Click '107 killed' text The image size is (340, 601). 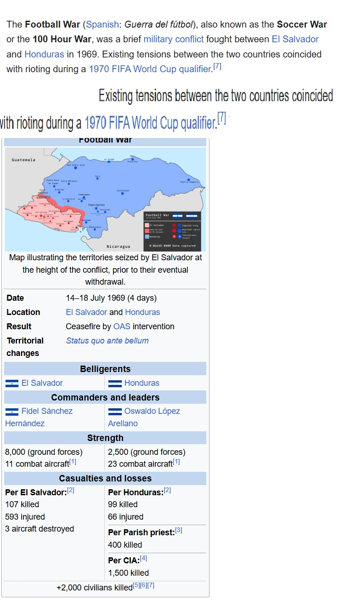click(22, 504)
